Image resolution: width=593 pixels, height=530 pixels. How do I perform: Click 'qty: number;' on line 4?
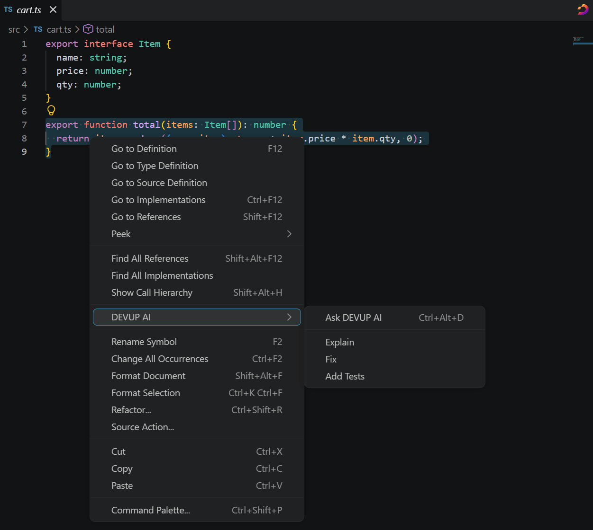coord(89,84)
